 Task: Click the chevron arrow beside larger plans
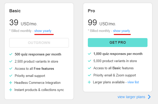(x=149, y=97)
